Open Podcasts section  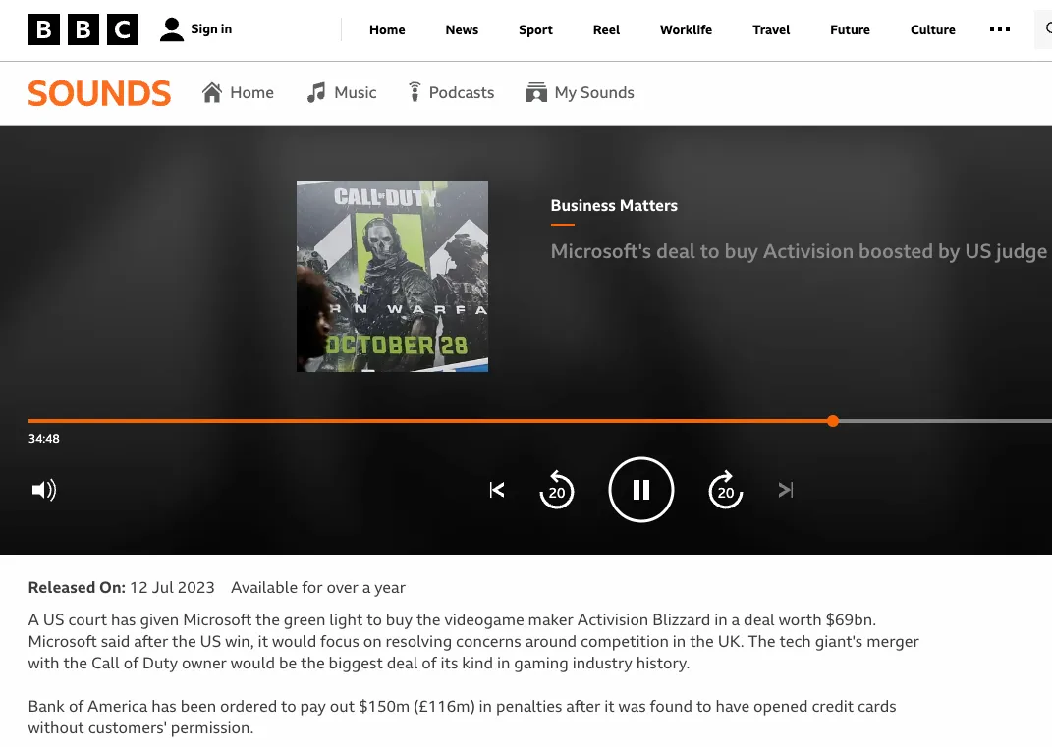tap(451, 92)
